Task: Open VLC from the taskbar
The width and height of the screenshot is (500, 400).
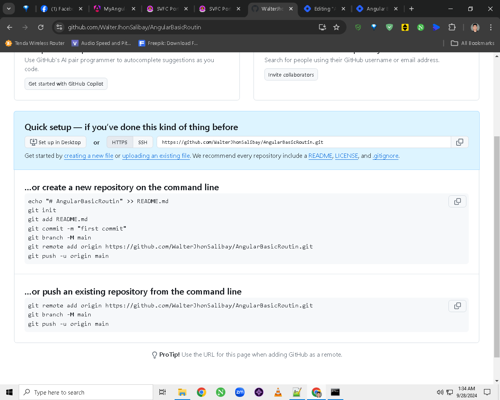Action: click(278, 392)
